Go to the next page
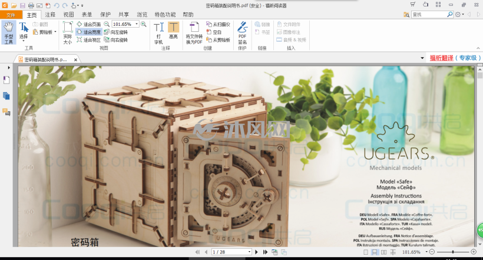Screen dimensions: 483x260 click(256, 252)
